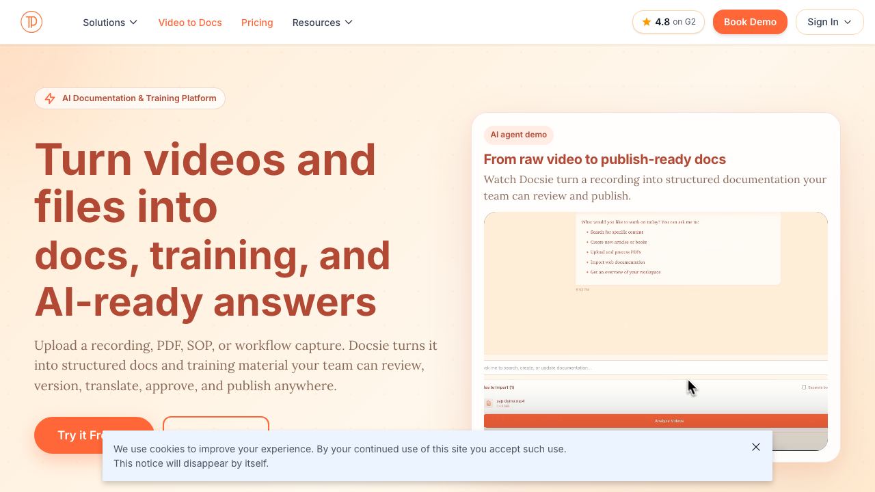Image resolution: width=875 pixels, height=492 pixels.
Task: Focus the 'search, create, or update documentation' field
Action: pos(656,368)
